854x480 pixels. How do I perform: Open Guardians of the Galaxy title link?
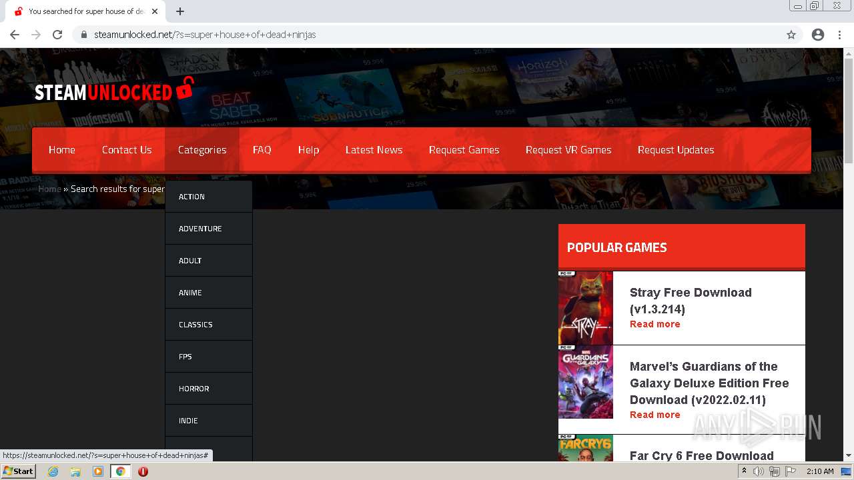pos(709,383)
